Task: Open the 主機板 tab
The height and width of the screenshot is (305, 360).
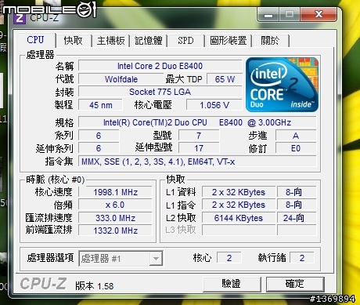Action: coord(110,41)
